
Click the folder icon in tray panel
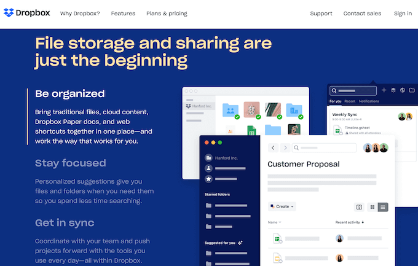(412, 90)
